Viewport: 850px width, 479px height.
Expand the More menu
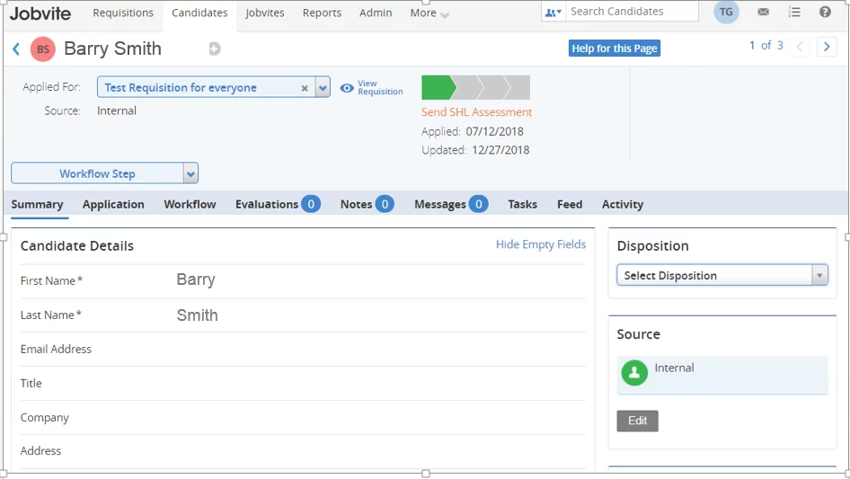429,13
